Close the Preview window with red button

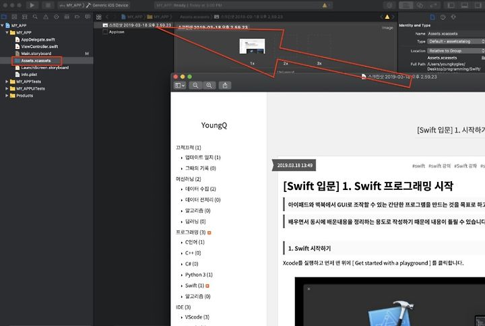pos(176,77)
